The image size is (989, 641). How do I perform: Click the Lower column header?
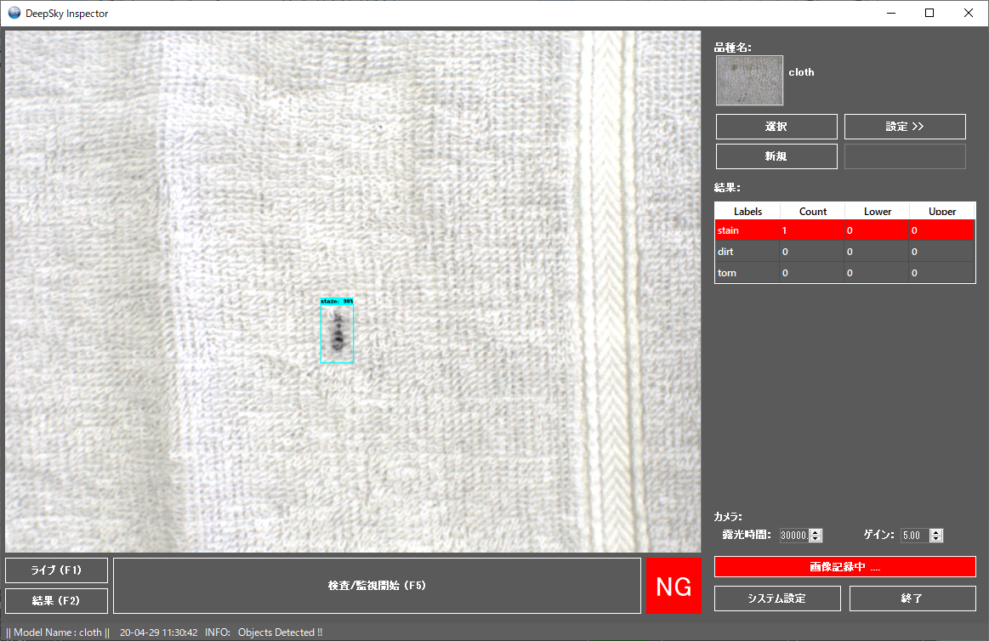pos(878,211)
